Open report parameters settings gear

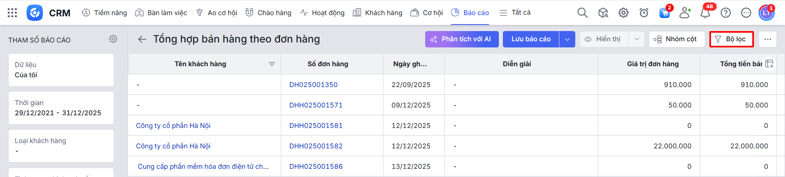(x=113, y=39)
